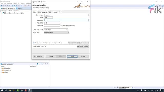Click the garbage collector trash icon in status bar
164x92 pixels.
click(133, 88)
